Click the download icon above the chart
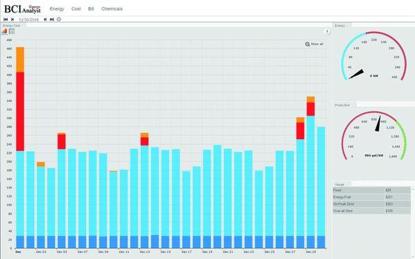This screenshot has height=259, width=415. pyautogui.click(x=327, y=32)
